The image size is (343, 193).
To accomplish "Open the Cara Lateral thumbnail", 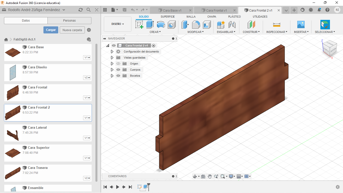I will pyautogui.click(x=13, y=133).
